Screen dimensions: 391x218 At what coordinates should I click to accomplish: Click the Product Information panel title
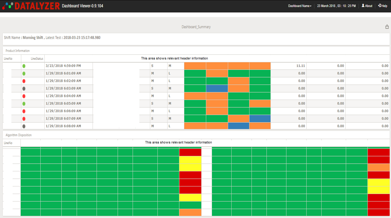click(x=18, y=51)
